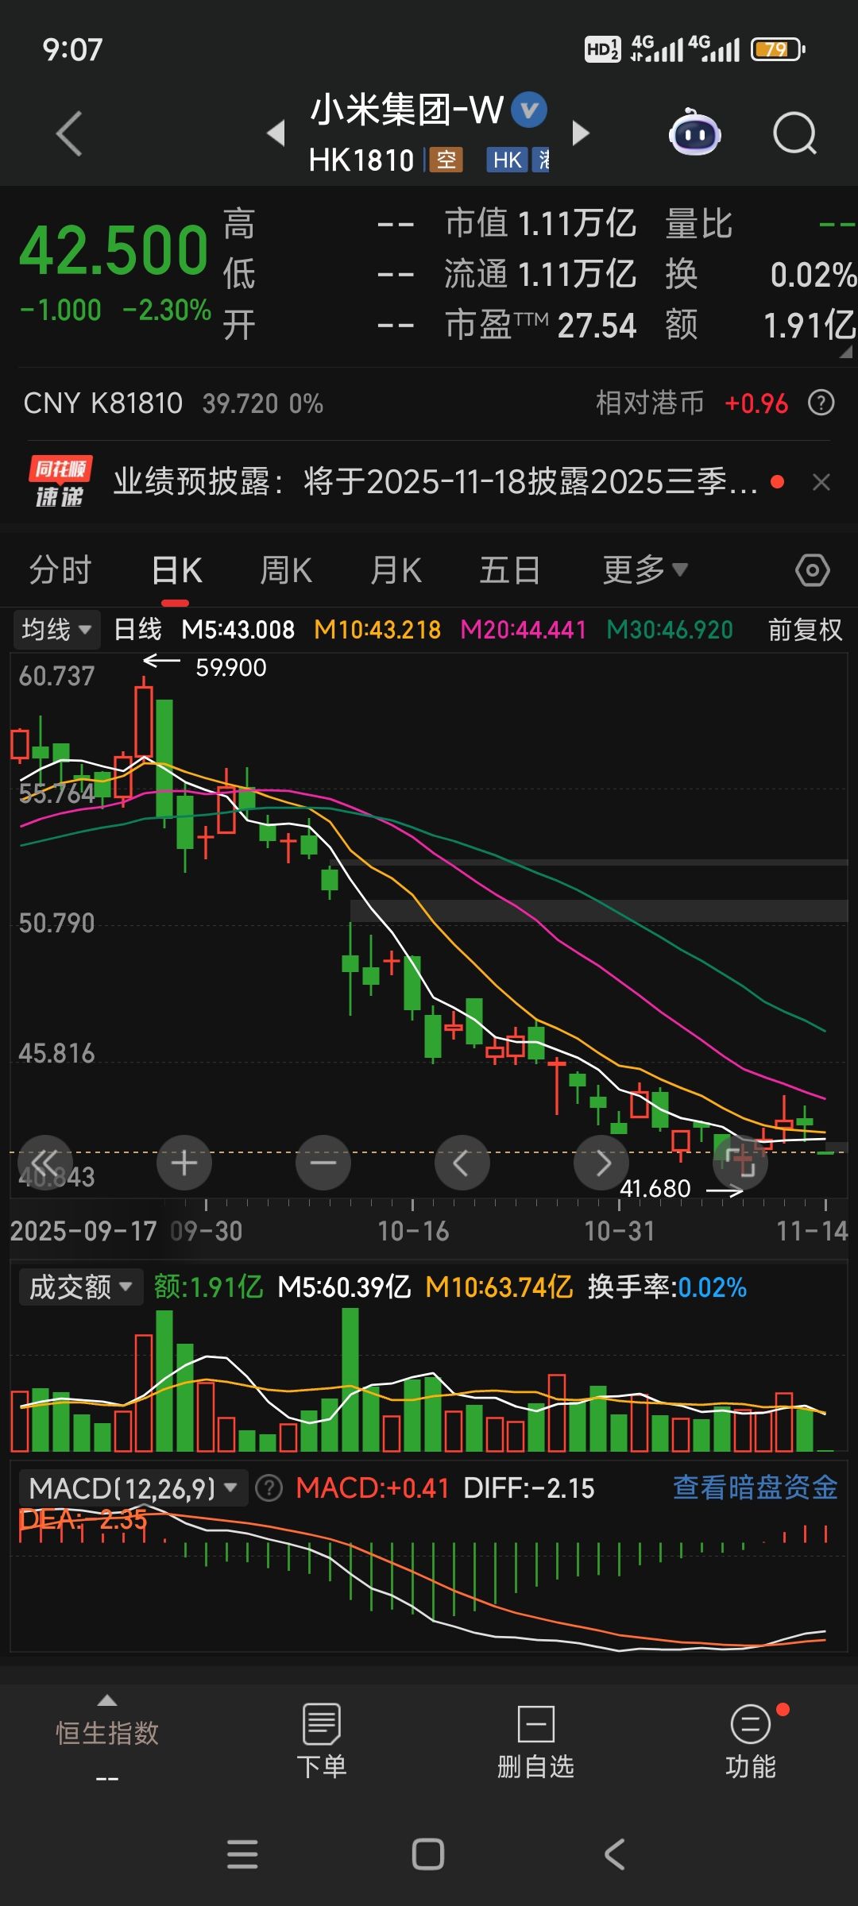Screen dimensions: 858x1906
Task: Select the 周K tab
Action: (286, 570)
